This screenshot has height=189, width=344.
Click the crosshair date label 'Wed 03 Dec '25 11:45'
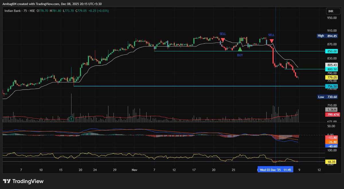(275, 170)
